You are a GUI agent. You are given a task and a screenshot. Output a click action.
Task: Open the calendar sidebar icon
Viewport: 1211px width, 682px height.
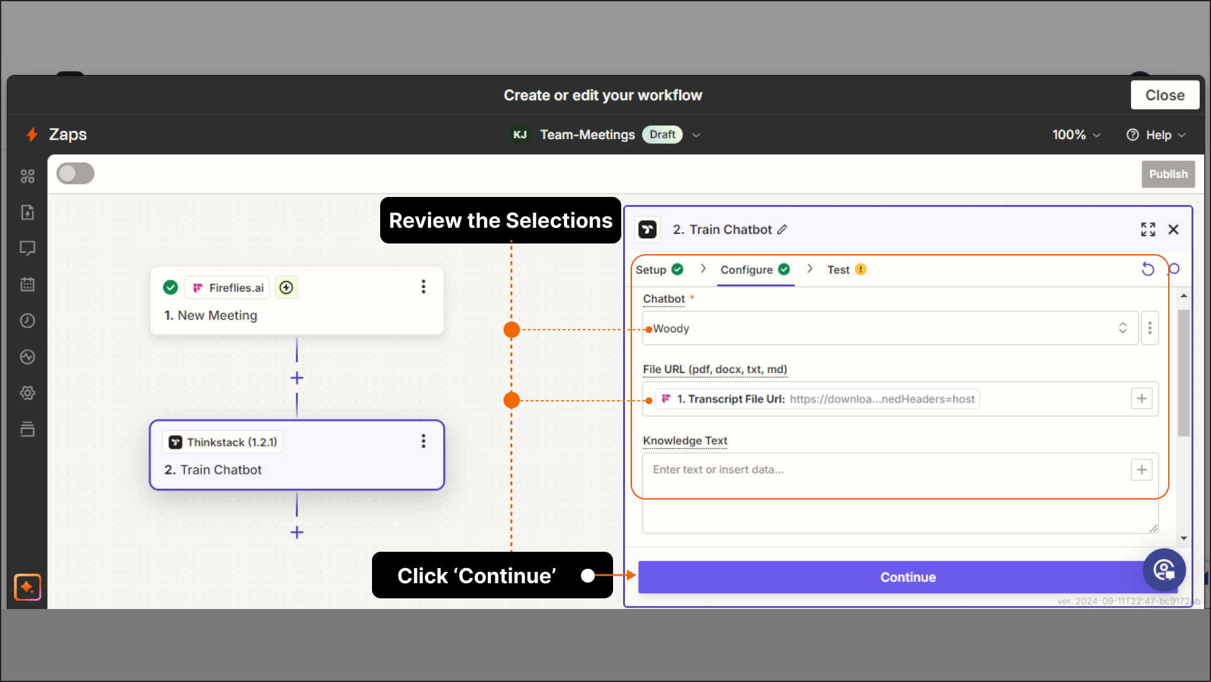click(27, 284)
